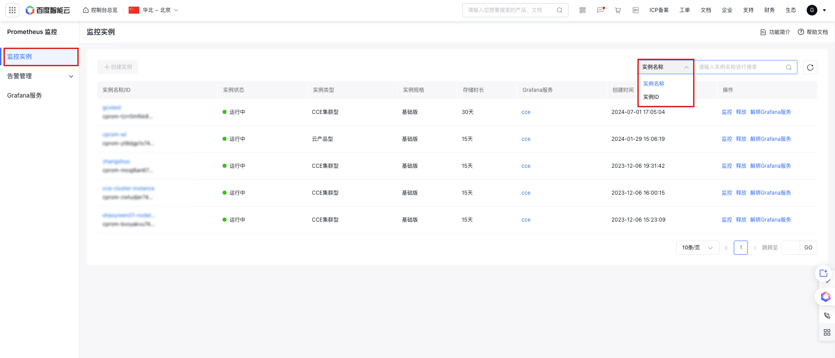Viewport: 835px width, 358px height.
Task: Click 监控 for the 2024-07-01 instance
Action: coord(727,112)
